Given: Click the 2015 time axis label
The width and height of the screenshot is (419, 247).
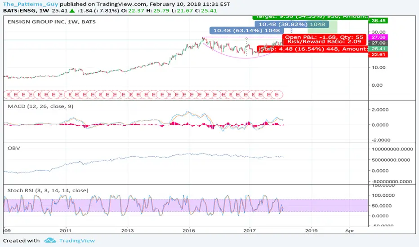Looking at the screenshot, I should click(x=189, y=230).
